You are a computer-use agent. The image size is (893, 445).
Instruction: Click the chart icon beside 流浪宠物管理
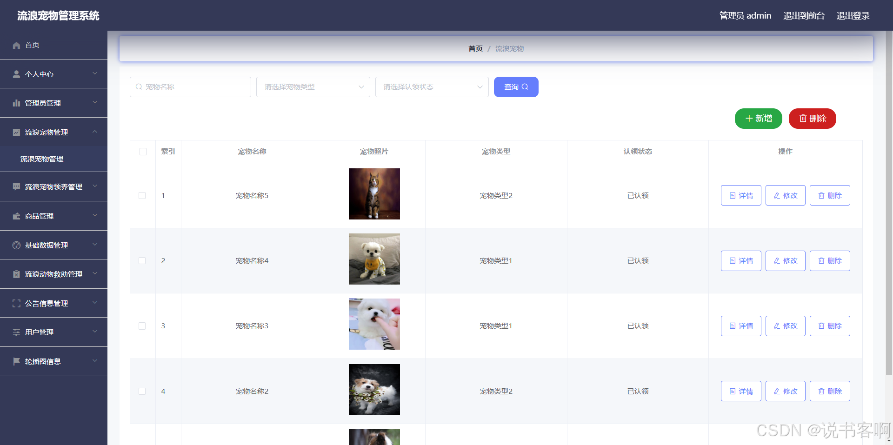click(x=16, y=132)
